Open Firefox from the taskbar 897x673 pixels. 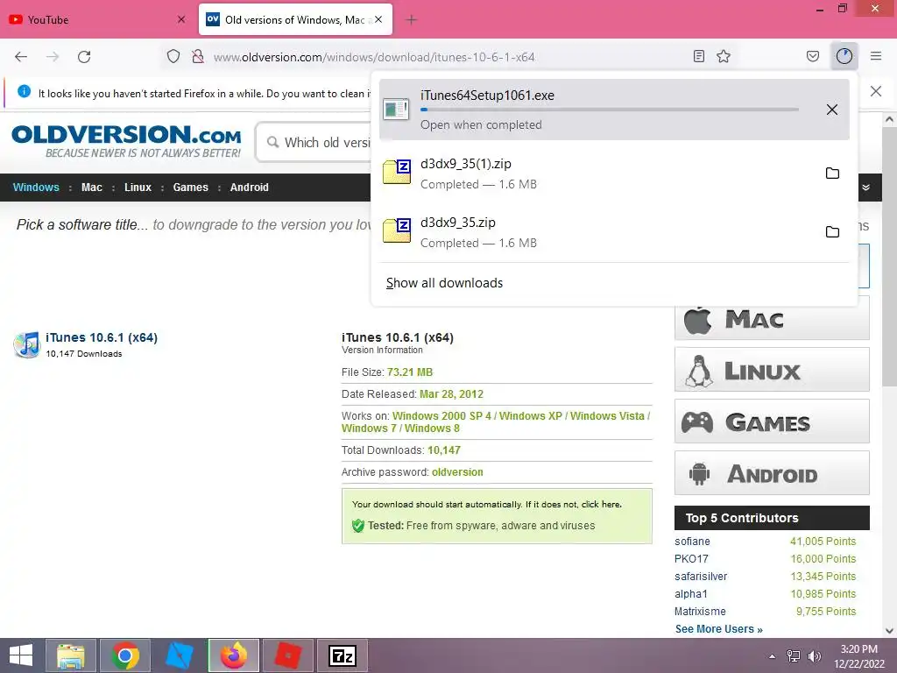click(233, 655)
